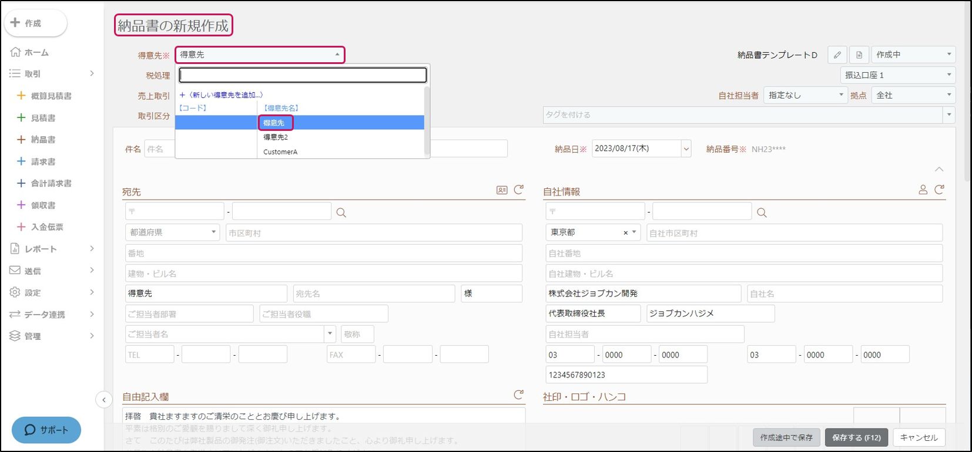Click the address book icon in 宛先 section
Image resolution: width=972 pixels, height=452 pixels.
[x=502, y=190]
